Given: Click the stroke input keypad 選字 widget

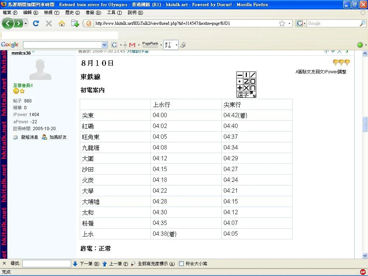Looking at the screenshot, I should [246, 85].
